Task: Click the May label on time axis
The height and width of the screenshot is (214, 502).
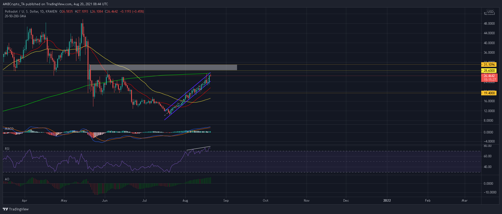Action: (64, 201)
